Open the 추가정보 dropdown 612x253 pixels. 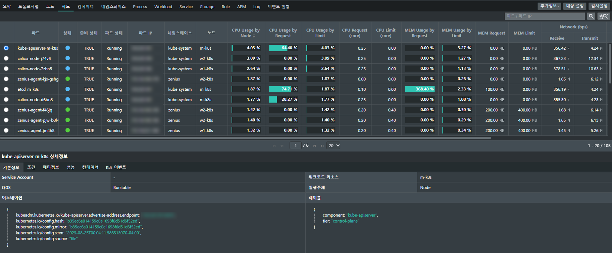point(549,6)
